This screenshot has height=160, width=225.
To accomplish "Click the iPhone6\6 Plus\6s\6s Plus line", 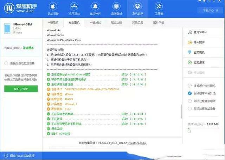I will pyautogui.click(x=64, y=40).
